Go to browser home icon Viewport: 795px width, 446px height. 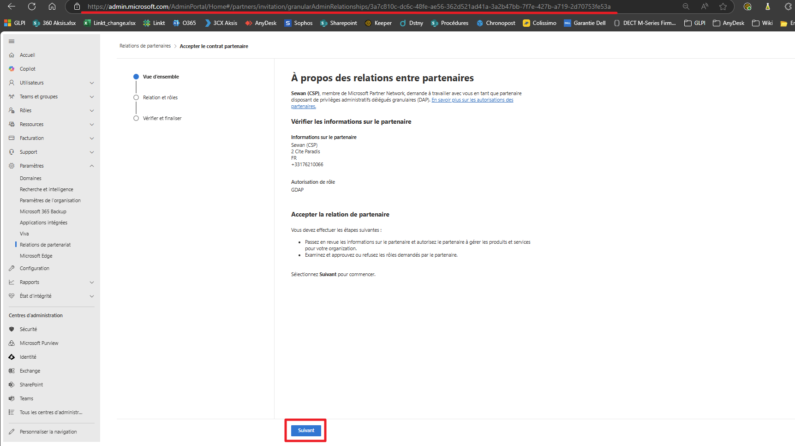tap(52, 6)
